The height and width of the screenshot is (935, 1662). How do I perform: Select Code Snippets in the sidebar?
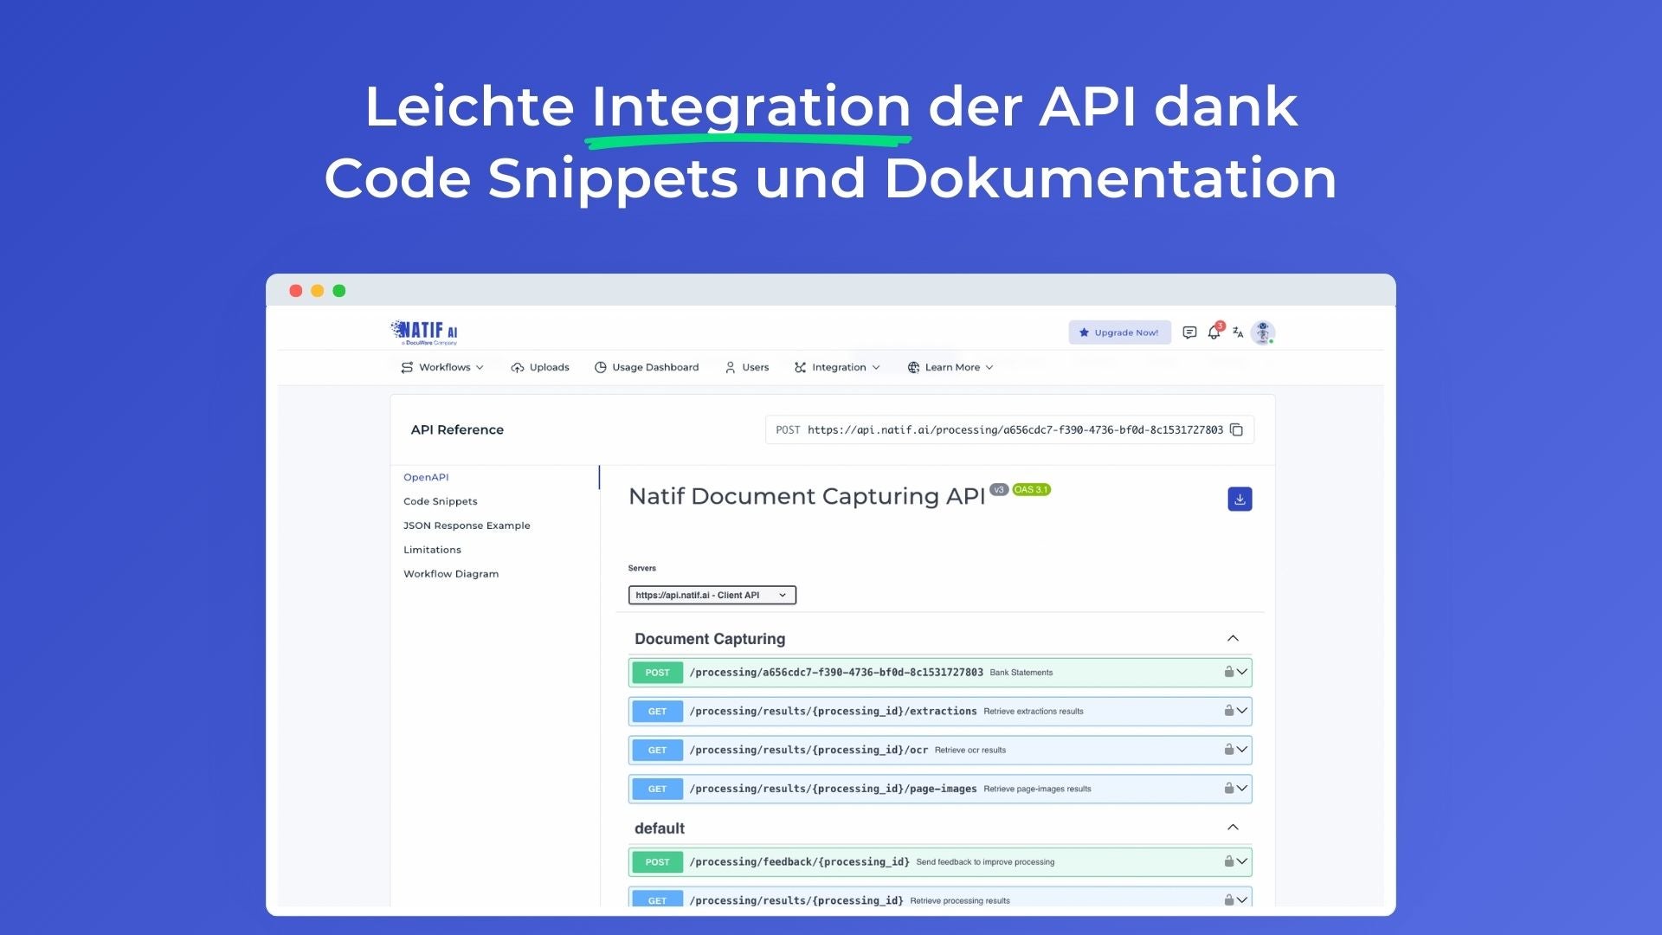click(x=440, y=501)
